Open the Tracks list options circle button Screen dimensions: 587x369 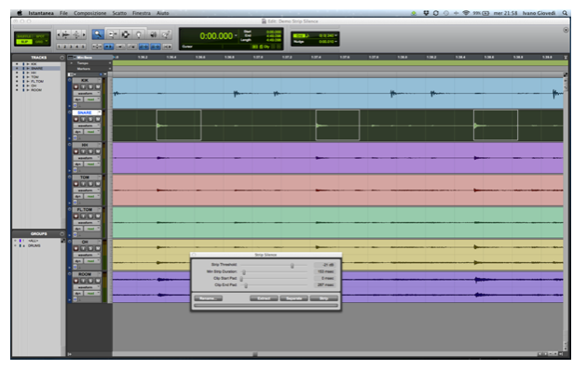pos(61,58)
